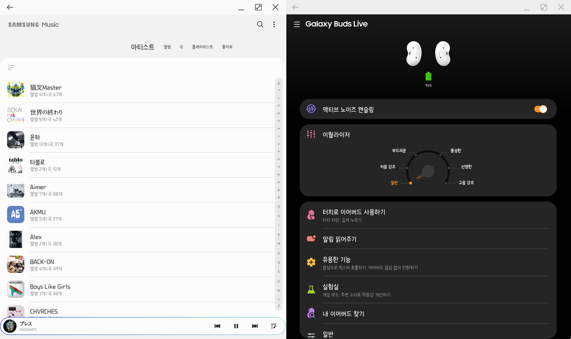Close the Samsung Music window
The image size is (571, 339).
275,7
